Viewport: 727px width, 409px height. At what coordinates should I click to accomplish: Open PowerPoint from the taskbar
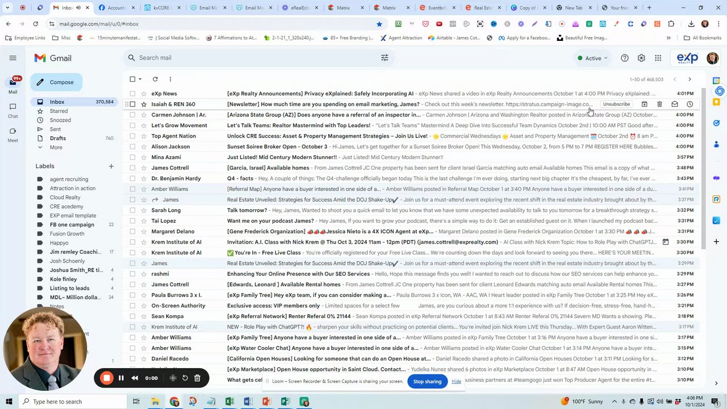tap(267, 402)
